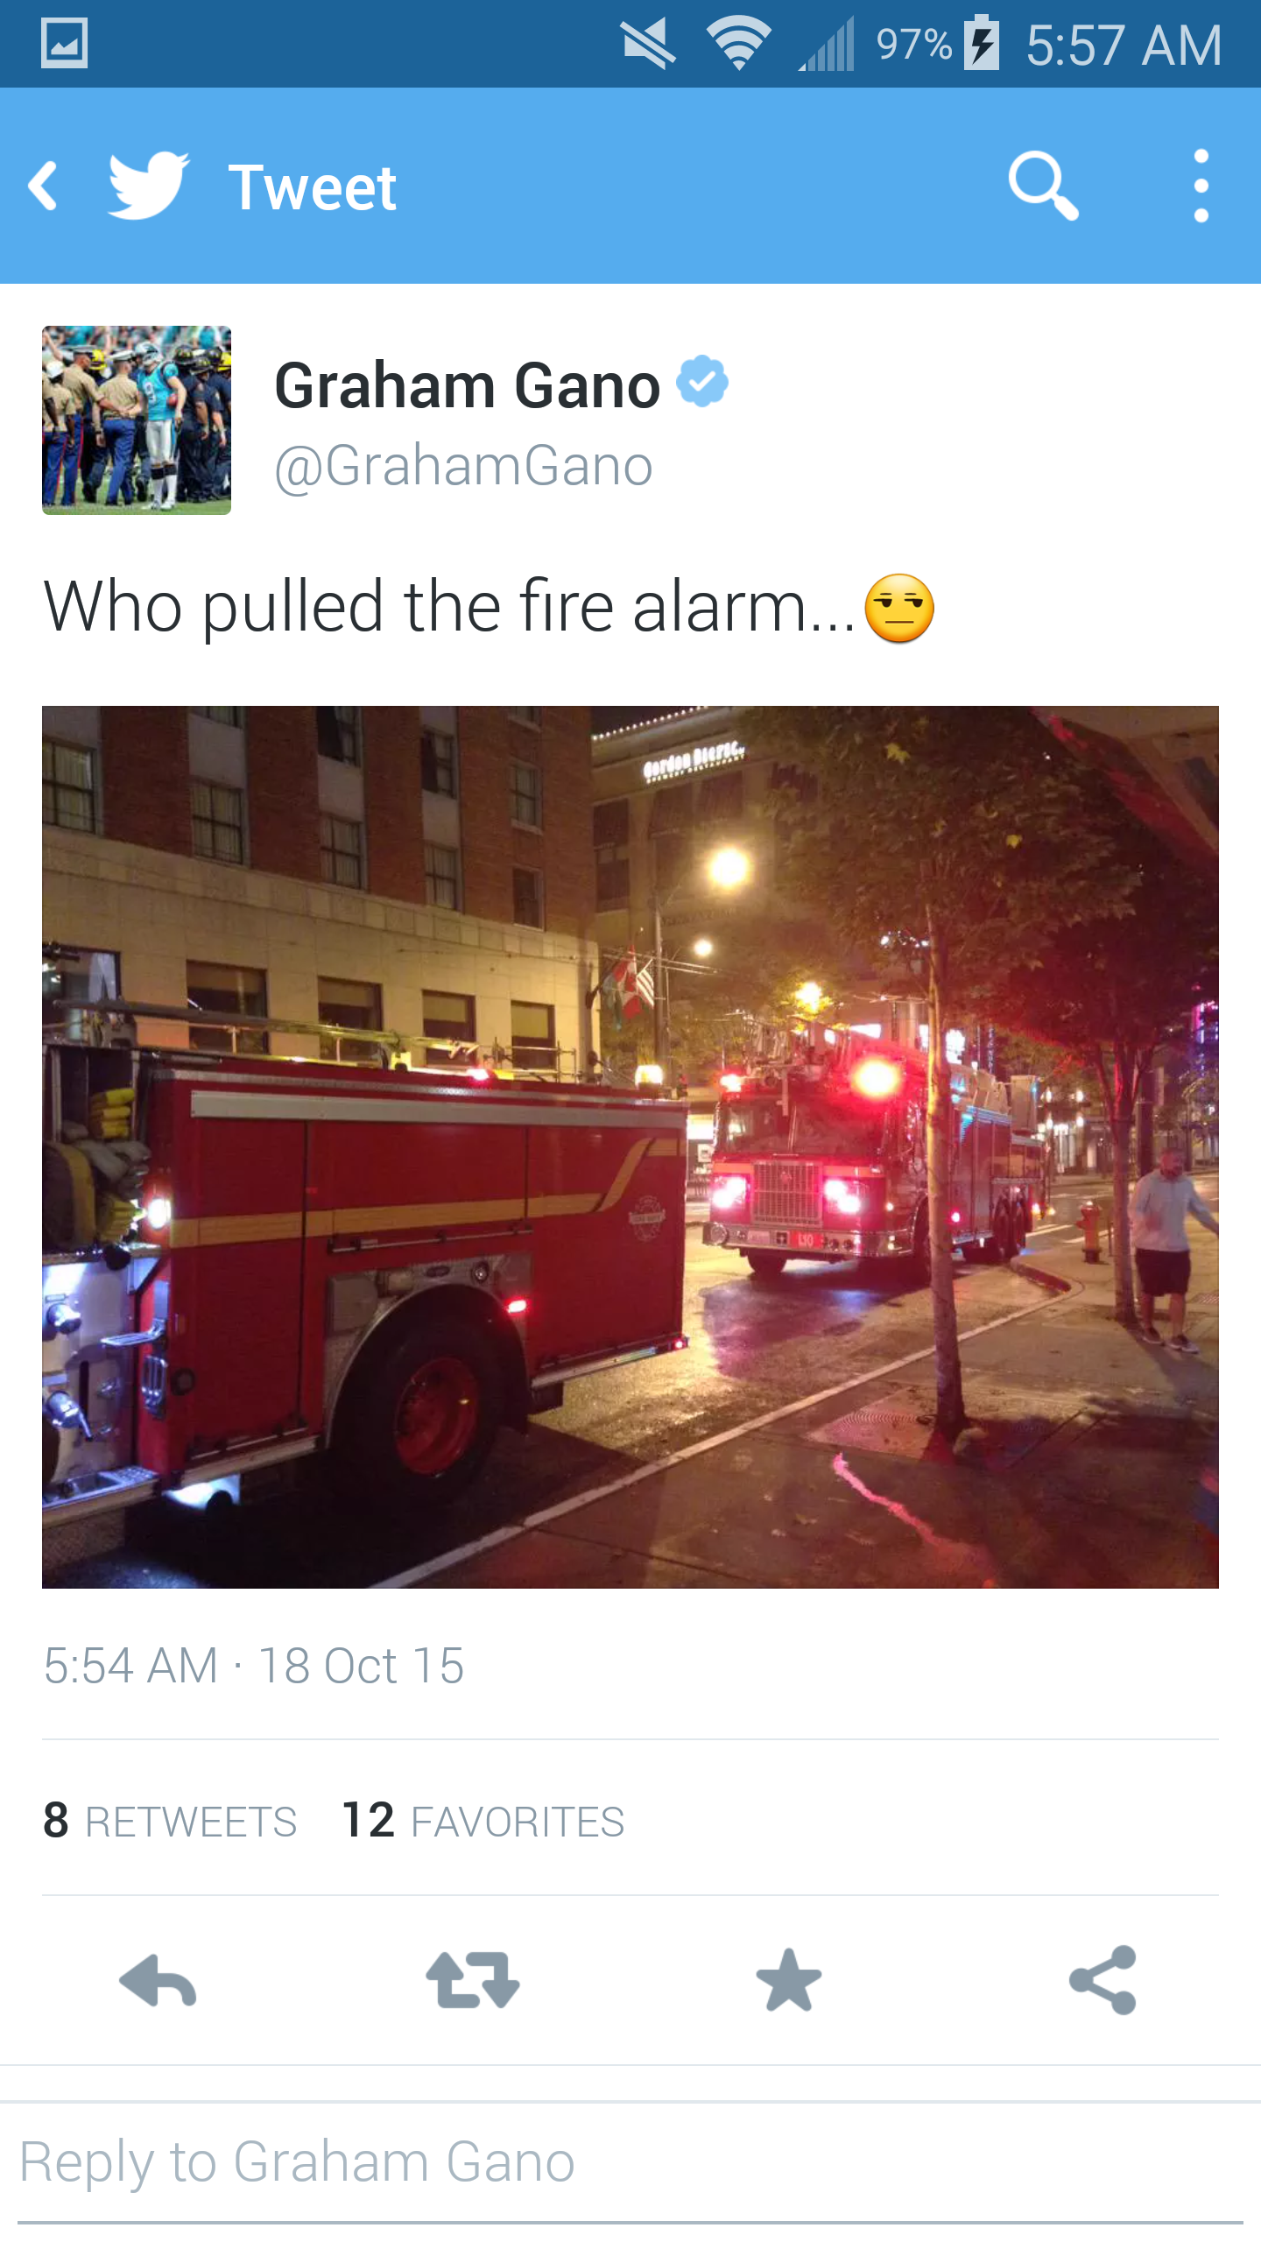Click the Twitter bird logo
This screenshot has width=1261, height=2242.
[x=148, y=185]
